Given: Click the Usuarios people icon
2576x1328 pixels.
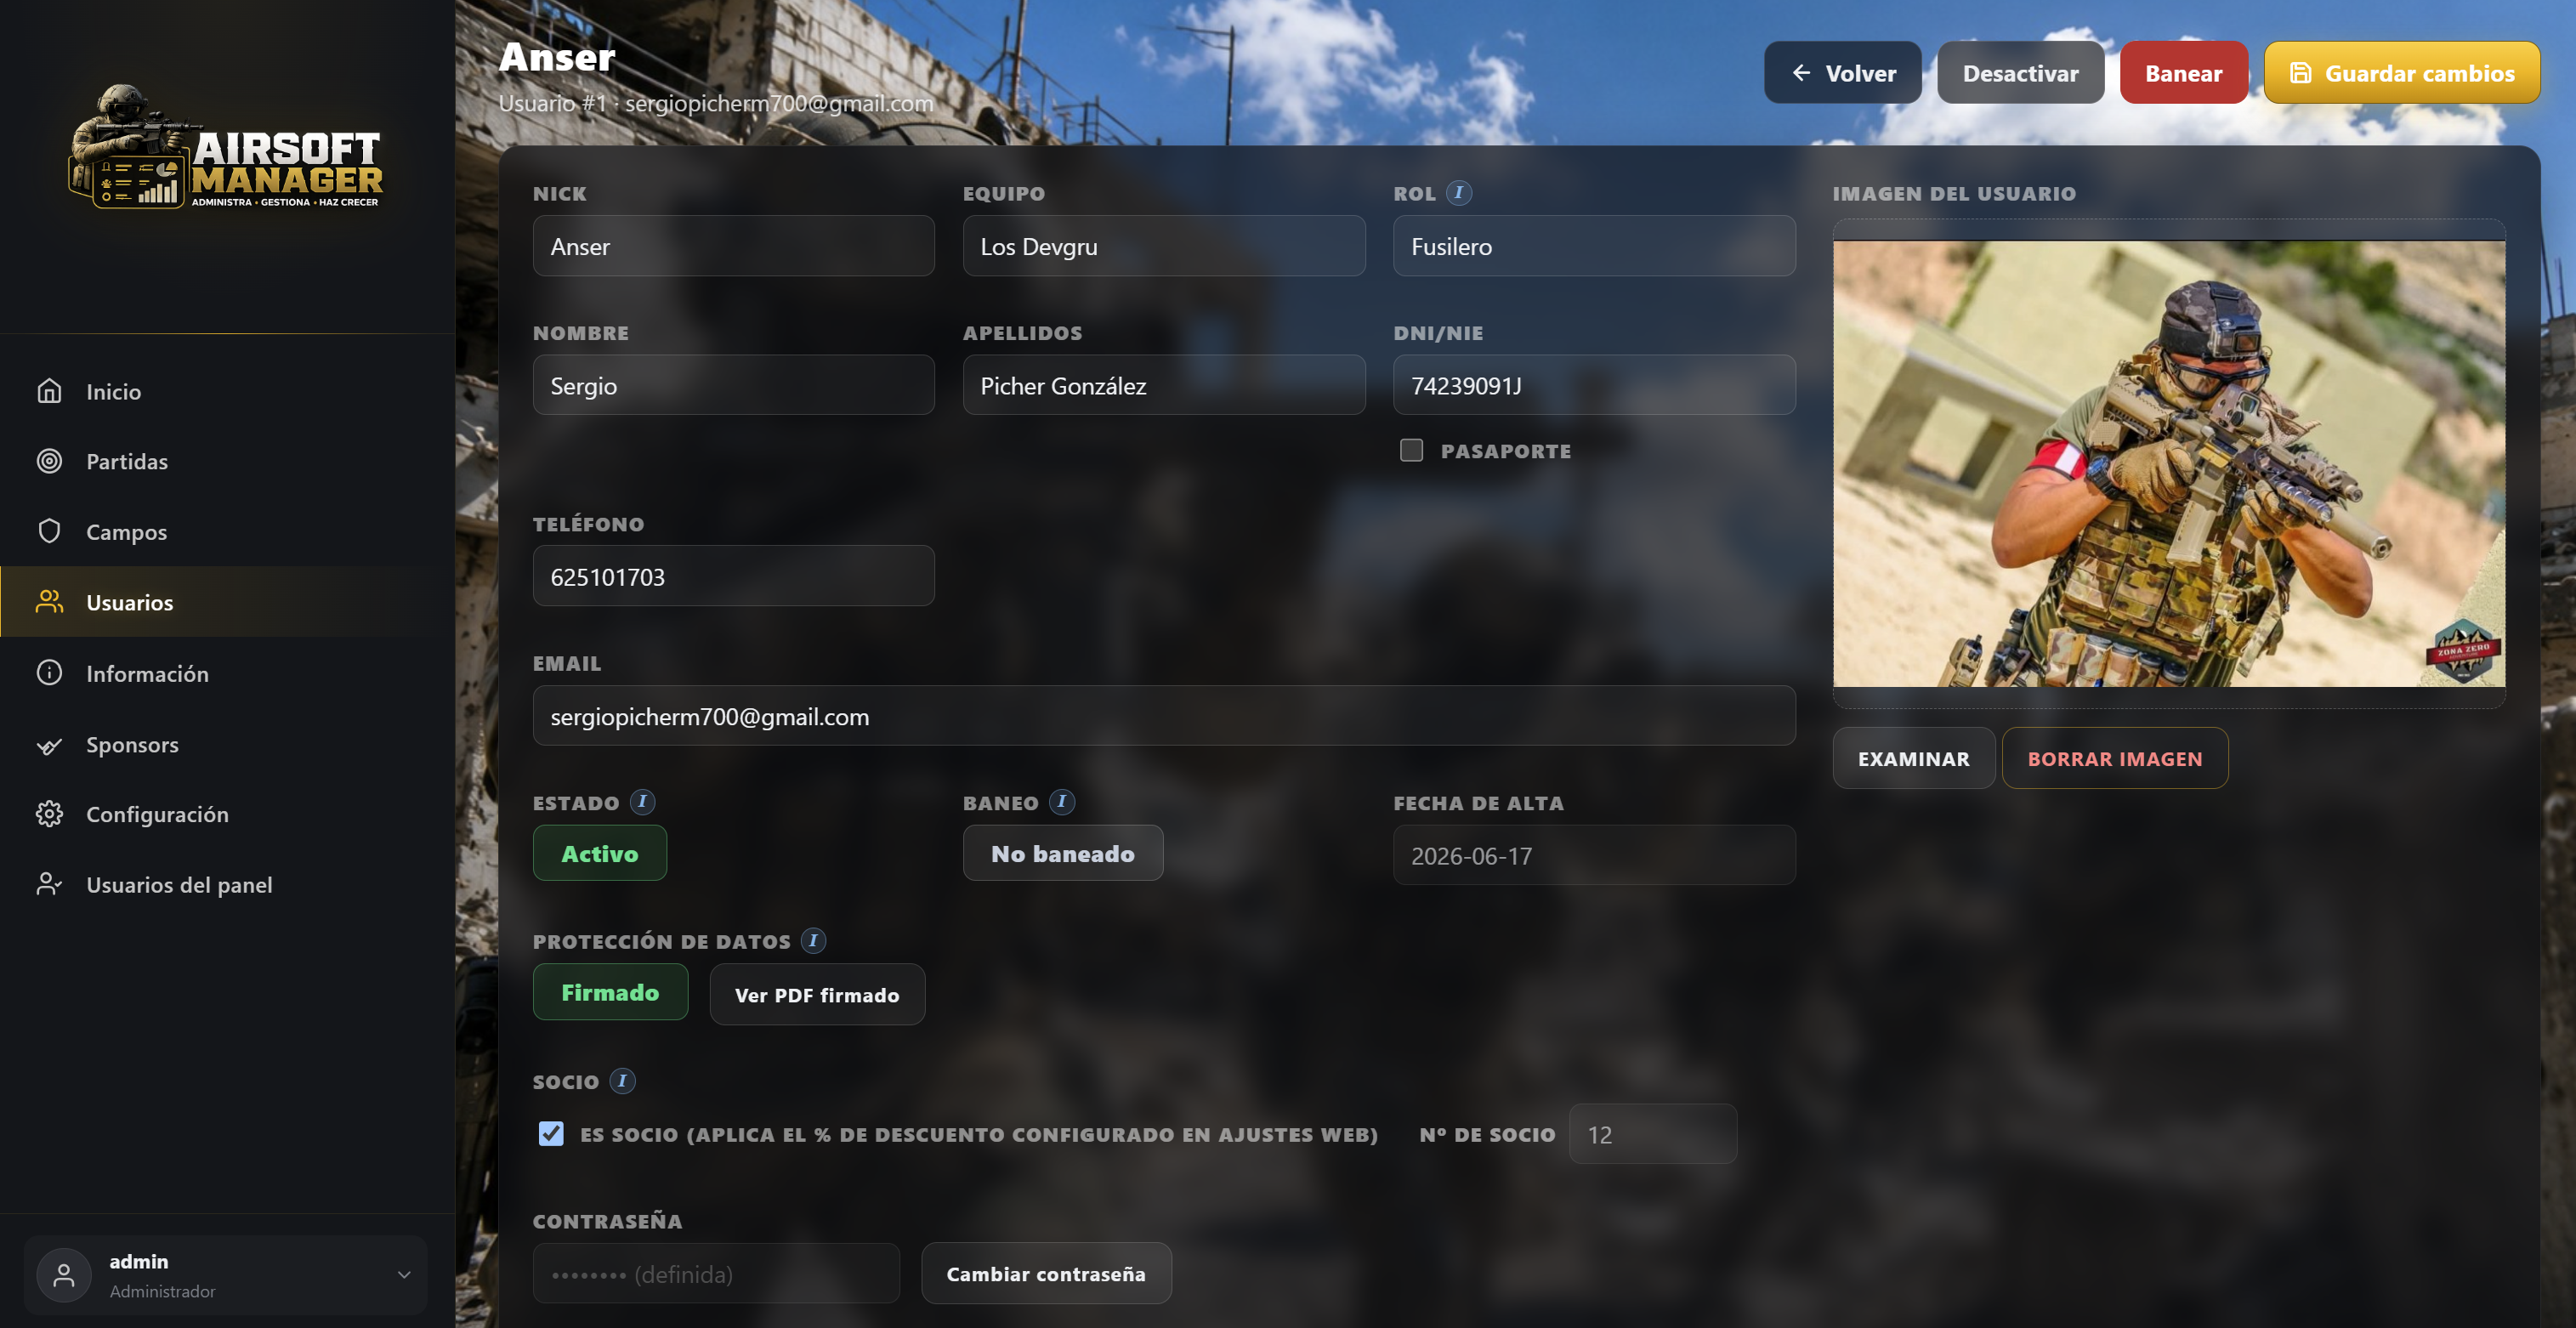Looking at the screenshot, I should pyautogui.click(x=49, y=602).
